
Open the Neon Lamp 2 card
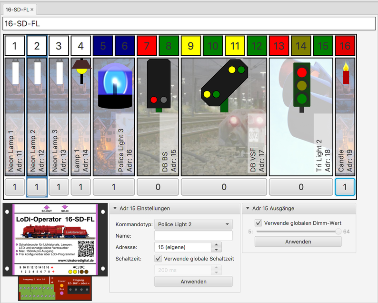[x=37, y=117]
